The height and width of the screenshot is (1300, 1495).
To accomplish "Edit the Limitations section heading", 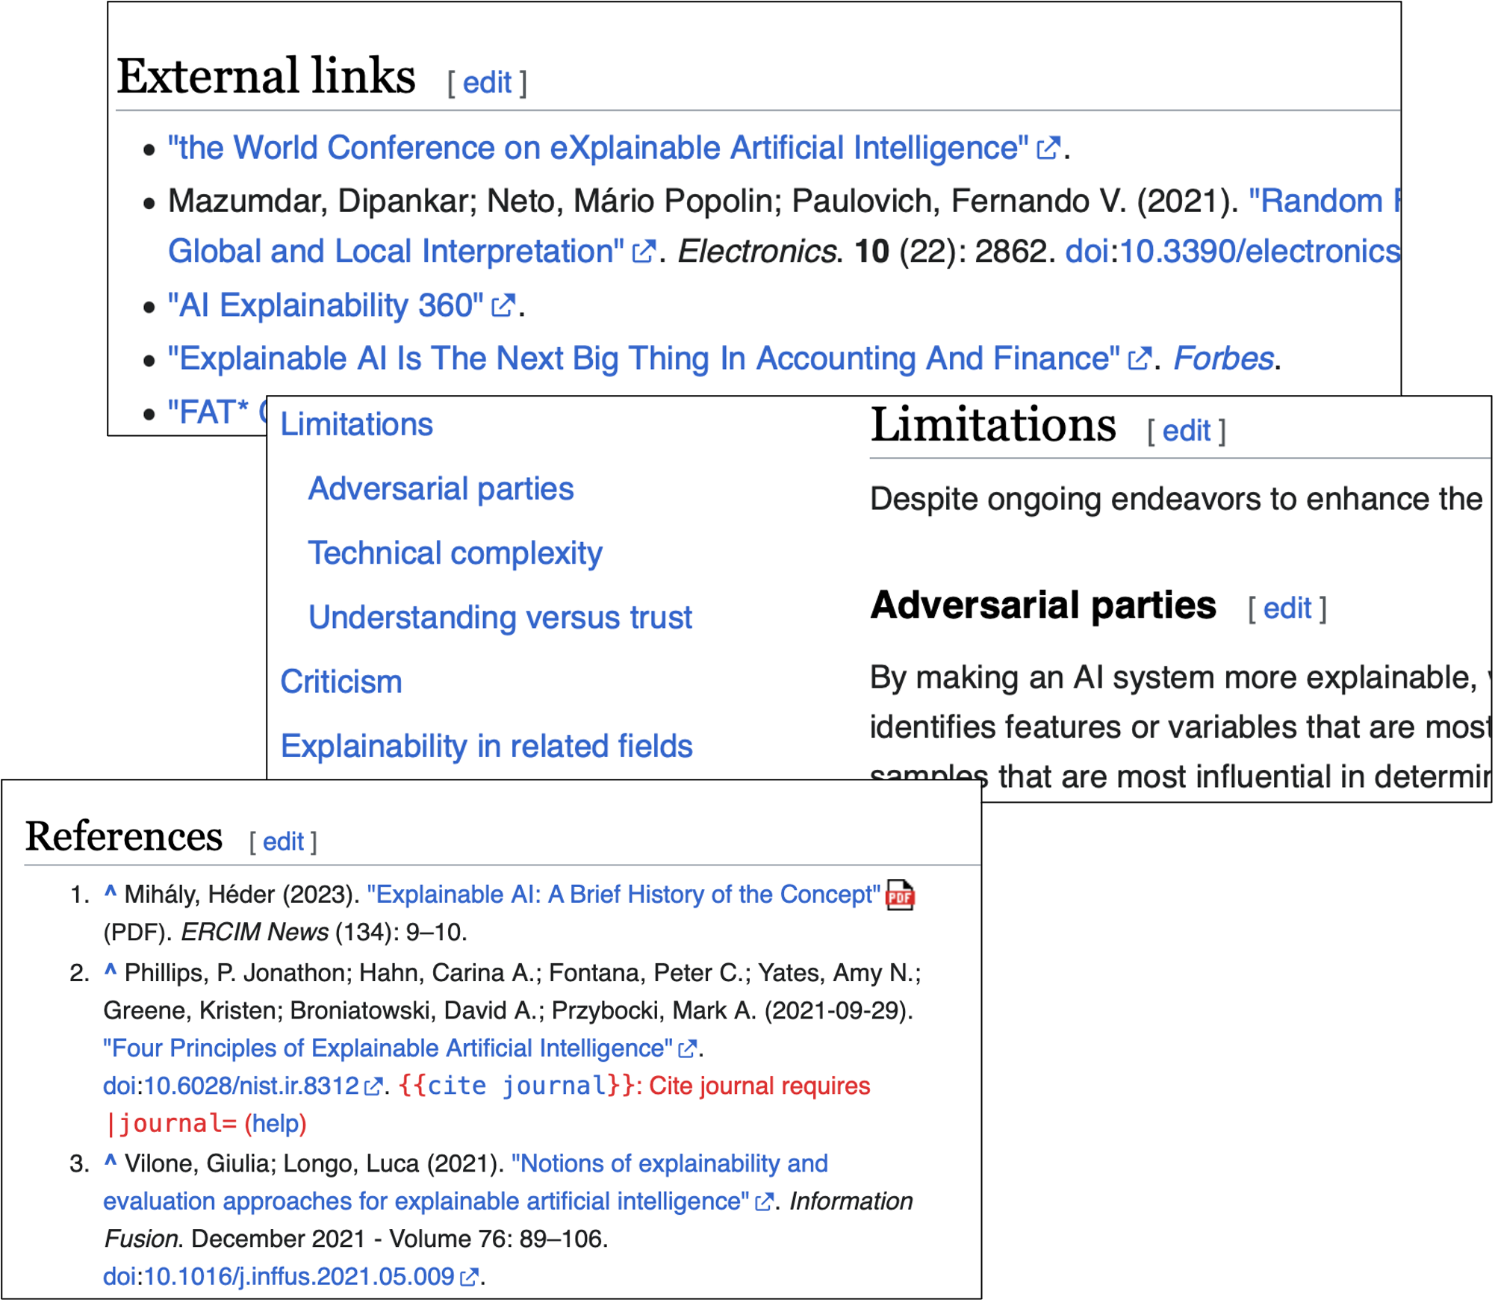I will [x=1186, y=431].
